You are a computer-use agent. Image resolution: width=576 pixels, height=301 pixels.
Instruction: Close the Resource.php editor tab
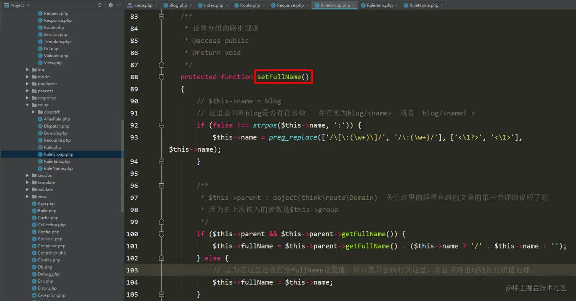click(308, 5)
